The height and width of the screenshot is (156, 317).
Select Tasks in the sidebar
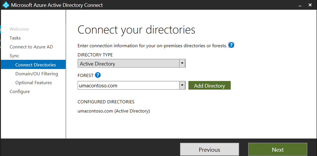(x=15, y=38)
